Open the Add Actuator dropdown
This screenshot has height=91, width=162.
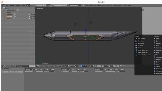coord(119,71)
